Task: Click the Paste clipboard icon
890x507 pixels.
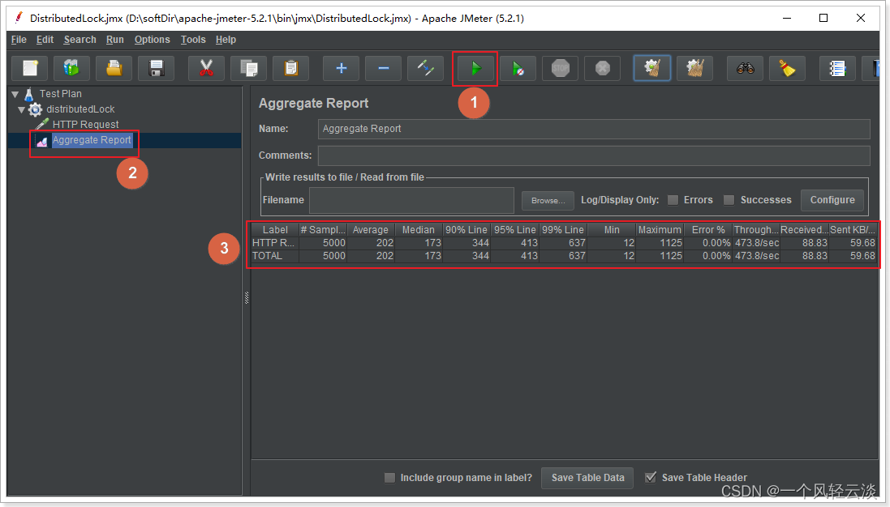Action: tap(290, 69)
